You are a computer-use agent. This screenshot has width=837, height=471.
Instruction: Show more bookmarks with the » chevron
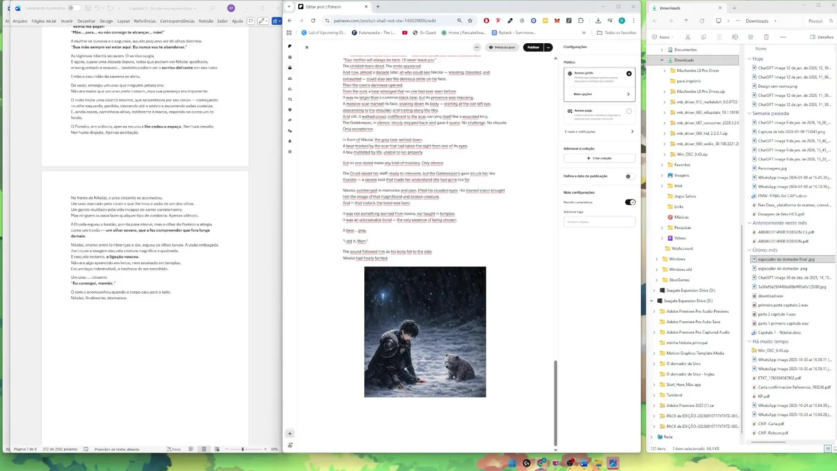coord(584,32)
